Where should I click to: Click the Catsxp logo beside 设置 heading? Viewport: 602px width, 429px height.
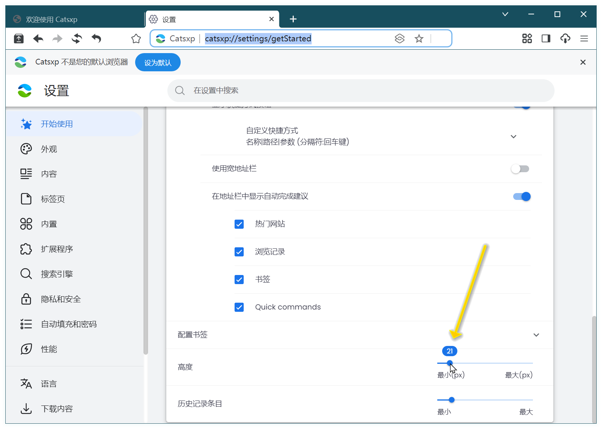click(25, 91)
